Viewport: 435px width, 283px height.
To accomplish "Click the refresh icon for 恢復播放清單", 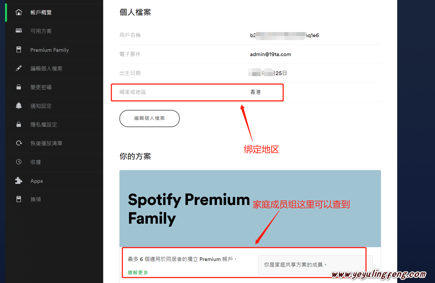I will click(x=19, y=143).
